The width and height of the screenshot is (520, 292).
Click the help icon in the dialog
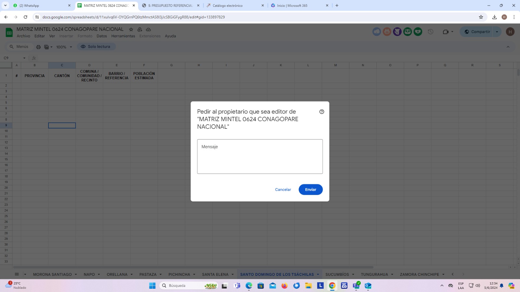(321, 112)
